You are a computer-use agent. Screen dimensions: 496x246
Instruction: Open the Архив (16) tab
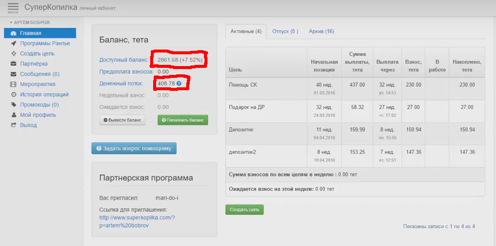321,31
